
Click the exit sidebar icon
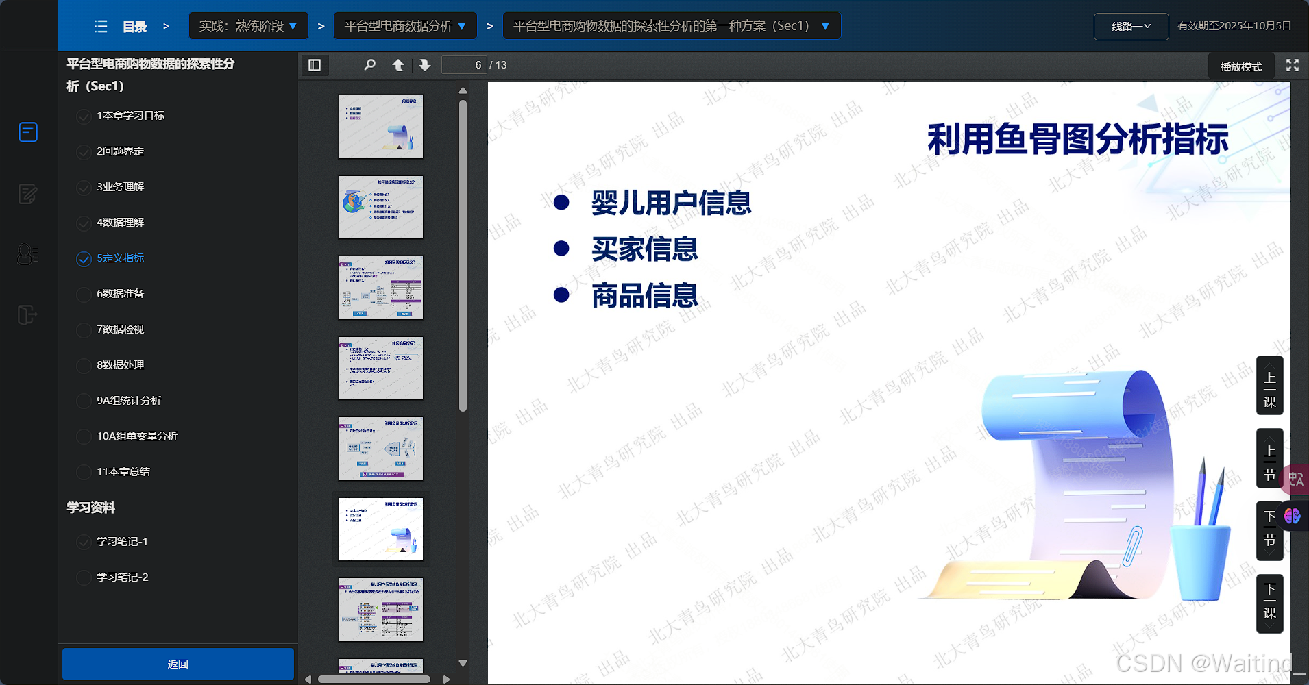[x=27, y=315]
